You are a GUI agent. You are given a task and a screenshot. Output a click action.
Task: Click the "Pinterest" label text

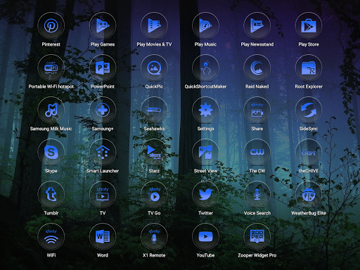[51, 44]
